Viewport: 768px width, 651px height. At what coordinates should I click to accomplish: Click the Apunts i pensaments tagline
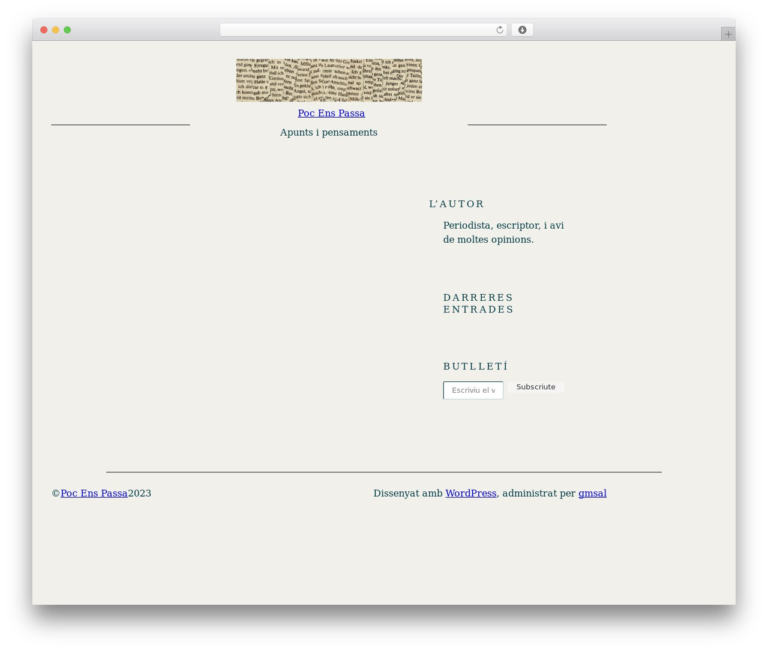click(329, 132)
